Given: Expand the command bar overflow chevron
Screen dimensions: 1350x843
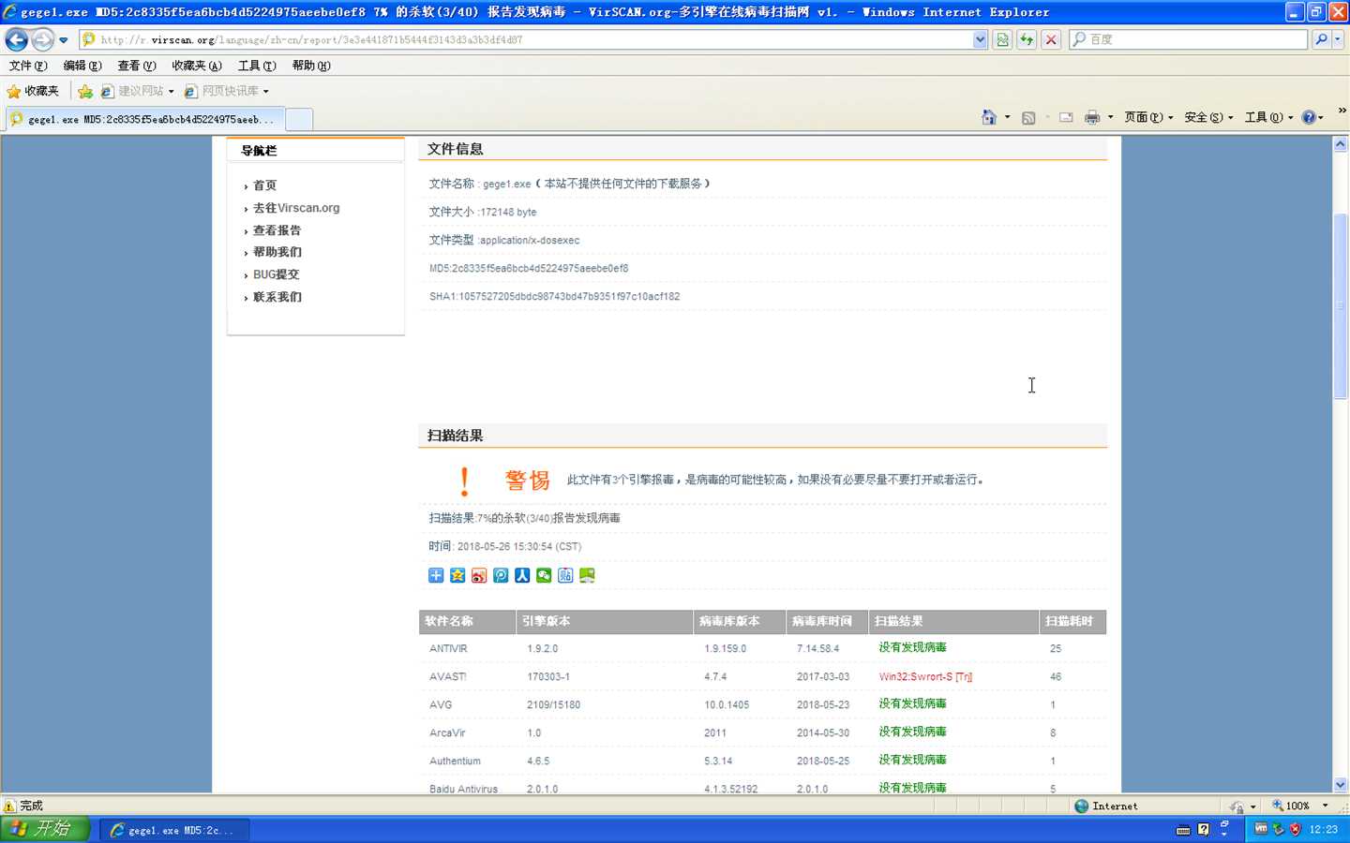Looking at the screenshot, I should tap(1342, 111).
